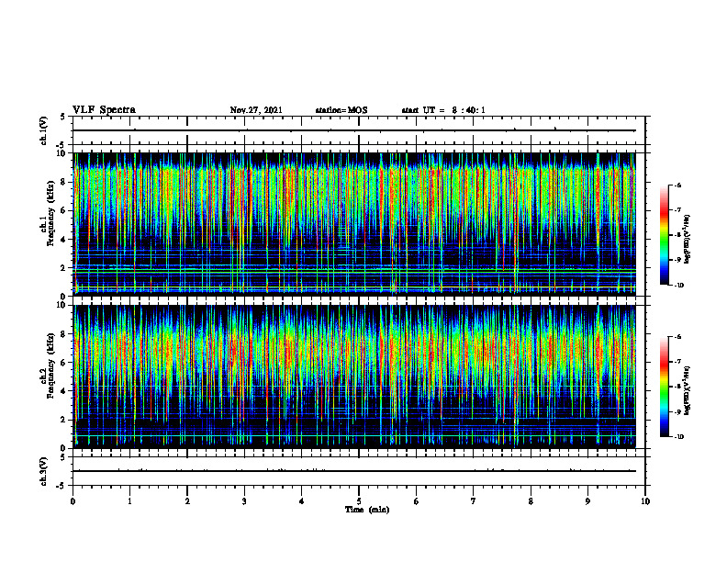Click the '-8' tick on ch.2 color bar
This screenshot has height=562, width=727.
pyautogui.click(x=677, y=387)
